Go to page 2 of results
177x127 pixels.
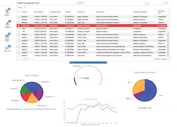[x=28, y=59]
